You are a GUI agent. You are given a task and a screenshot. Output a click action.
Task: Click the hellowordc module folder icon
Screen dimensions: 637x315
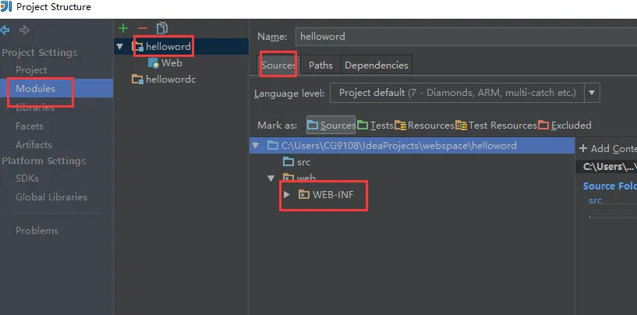point(137,79)
